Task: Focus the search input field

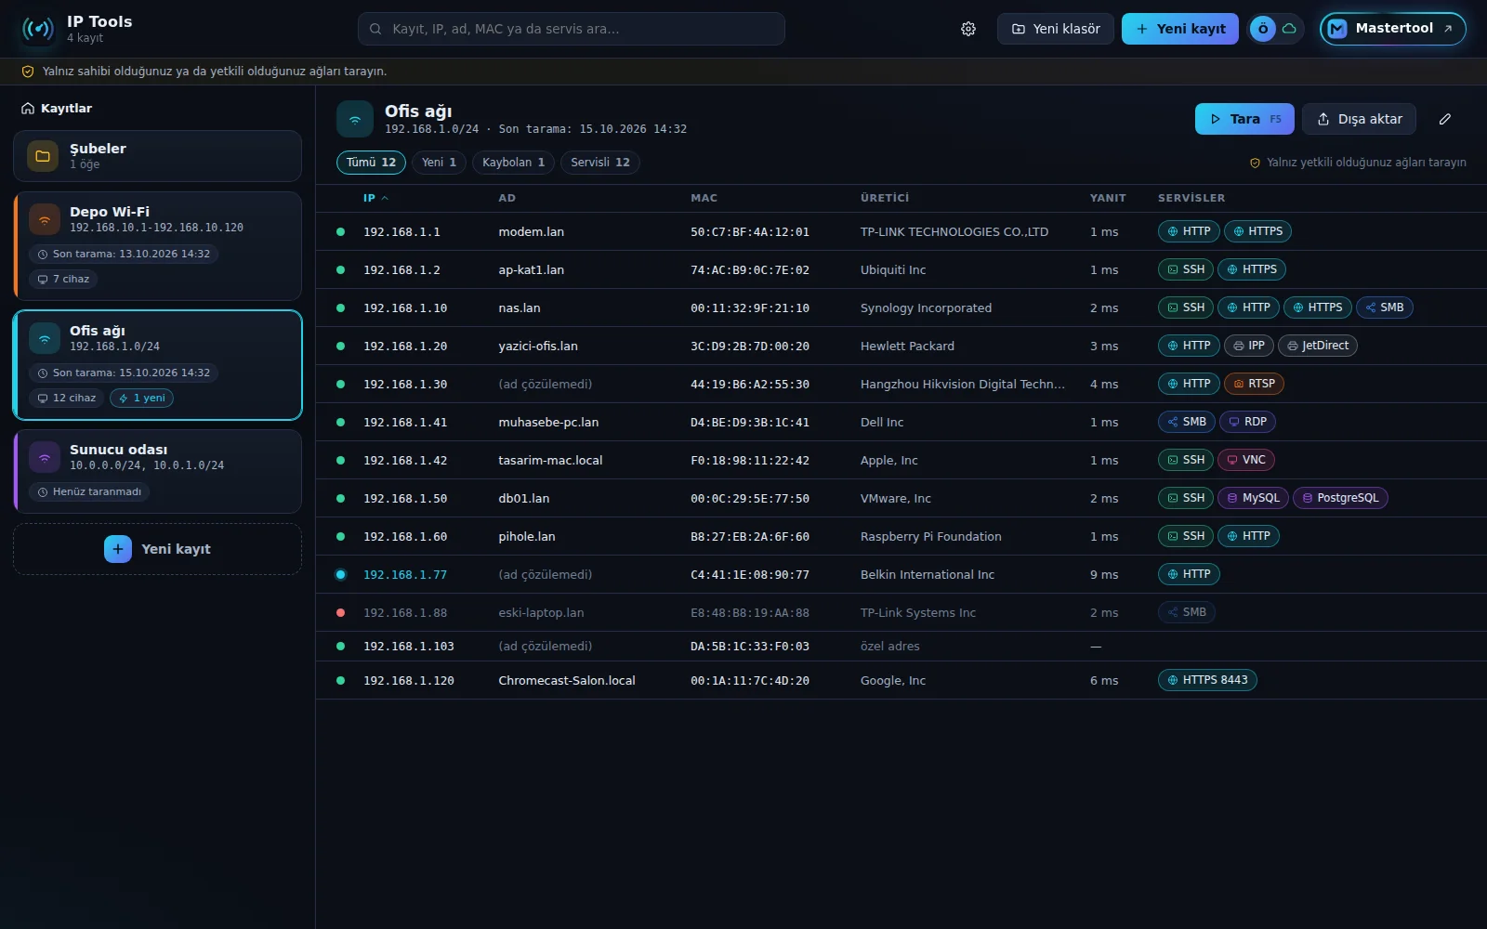Action: (571, 29)
